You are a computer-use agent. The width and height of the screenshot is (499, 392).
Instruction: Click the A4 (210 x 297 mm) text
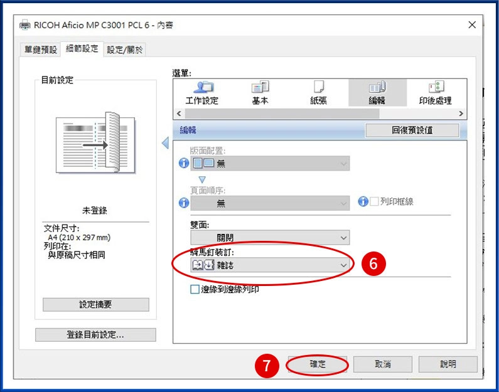point(79,237)
